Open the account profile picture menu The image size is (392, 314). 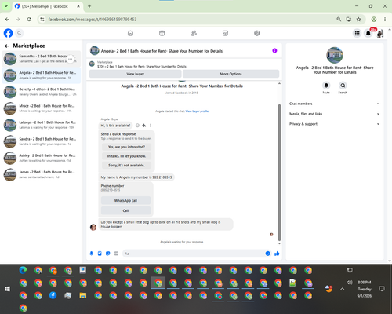[380, 33]
